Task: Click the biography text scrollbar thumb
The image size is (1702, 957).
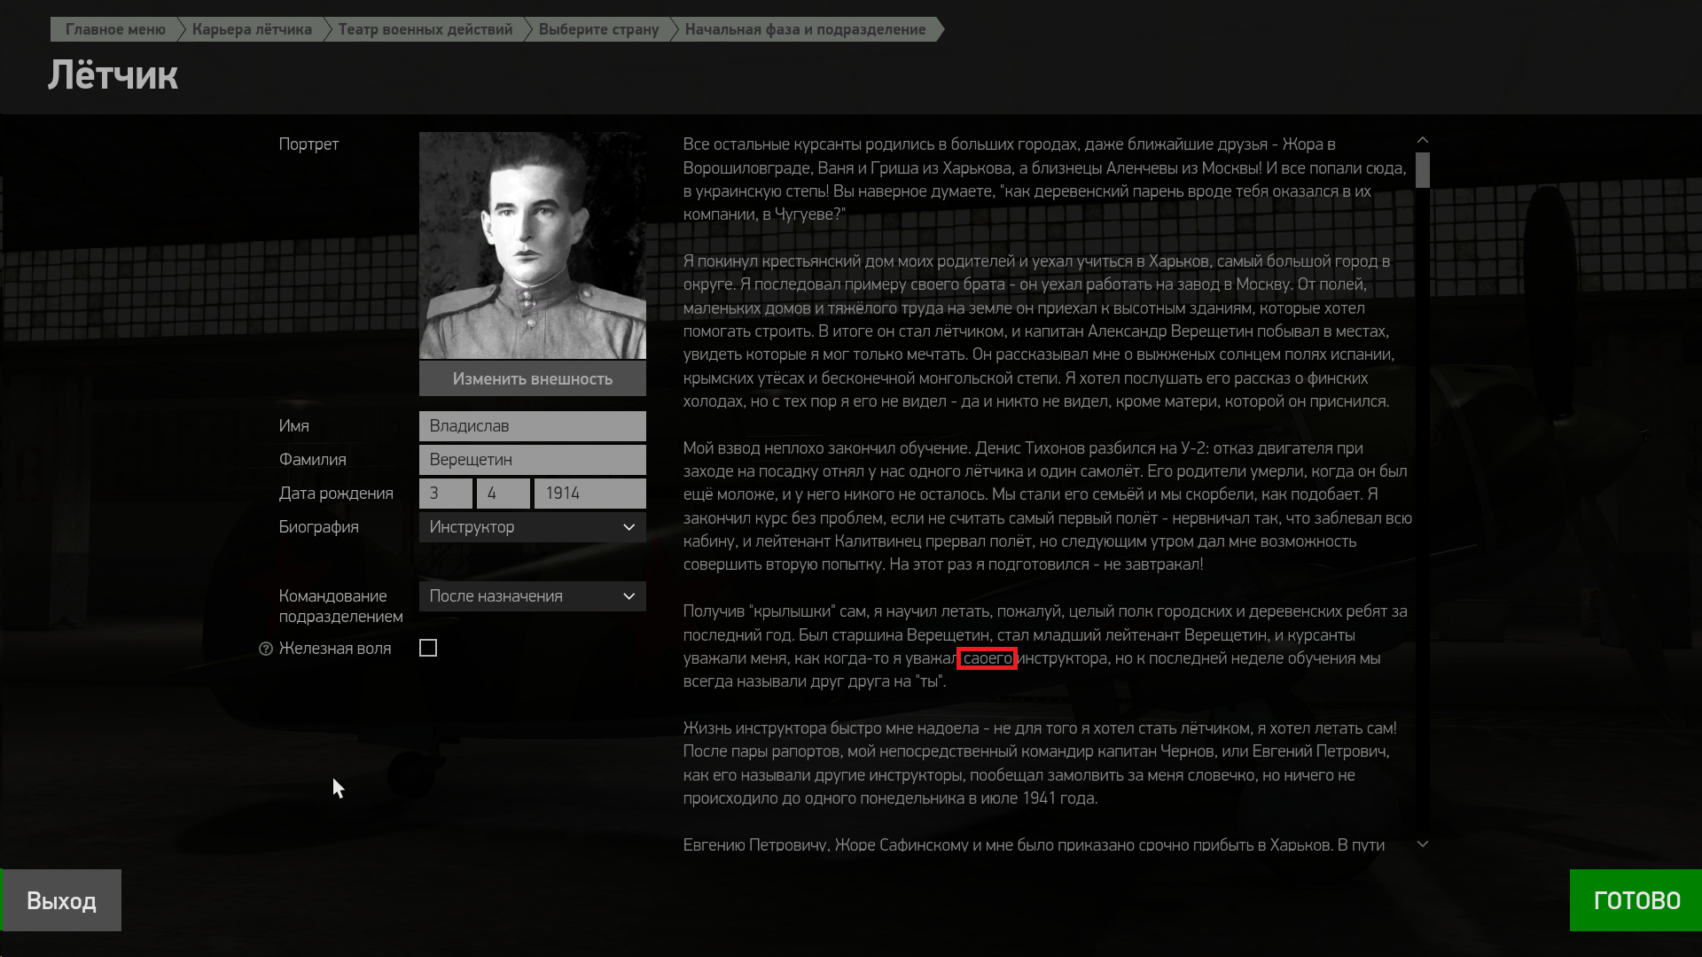Action: (1423, 170)
